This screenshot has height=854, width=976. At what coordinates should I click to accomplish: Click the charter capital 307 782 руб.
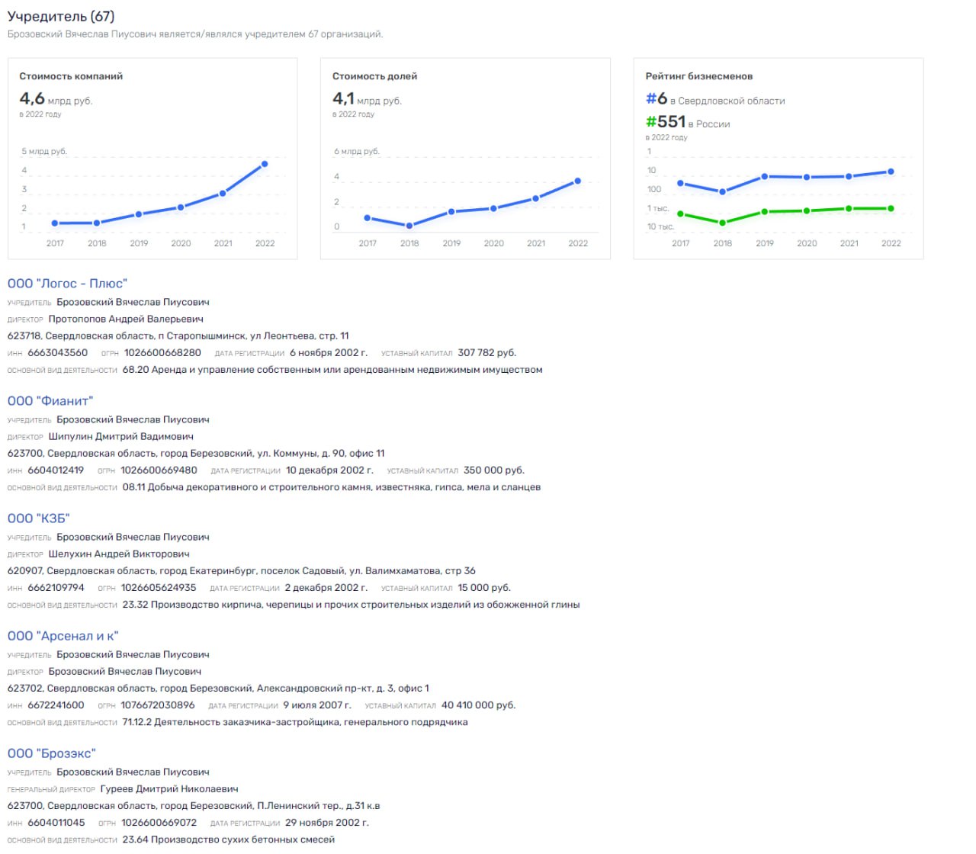coord(487,353)
